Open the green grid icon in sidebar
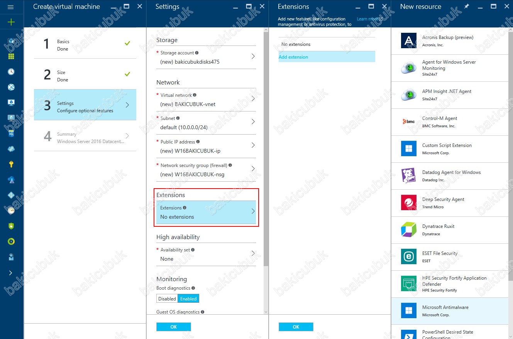Screen dimensions: 513x339 [11, 56]
